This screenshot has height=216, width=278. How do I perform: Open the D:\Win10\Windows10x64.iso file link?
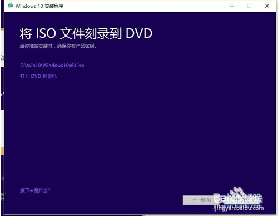[52, 66]
